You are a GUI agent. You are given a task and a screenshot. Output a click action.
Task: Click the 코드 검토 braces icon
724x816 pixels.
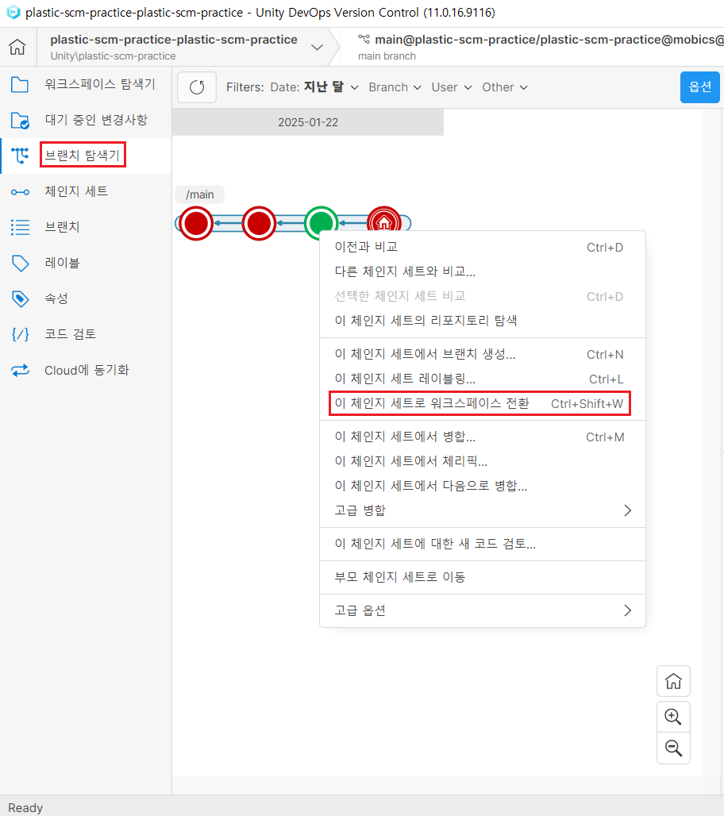pos(20,334)
